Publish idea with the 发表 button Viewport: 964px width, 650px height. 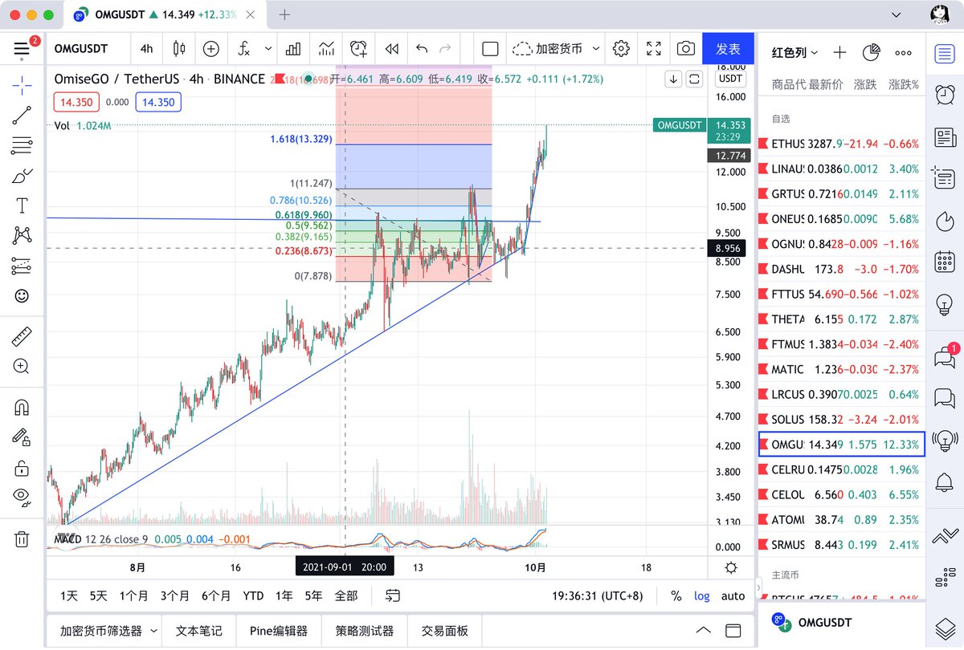tap(728, 49)
